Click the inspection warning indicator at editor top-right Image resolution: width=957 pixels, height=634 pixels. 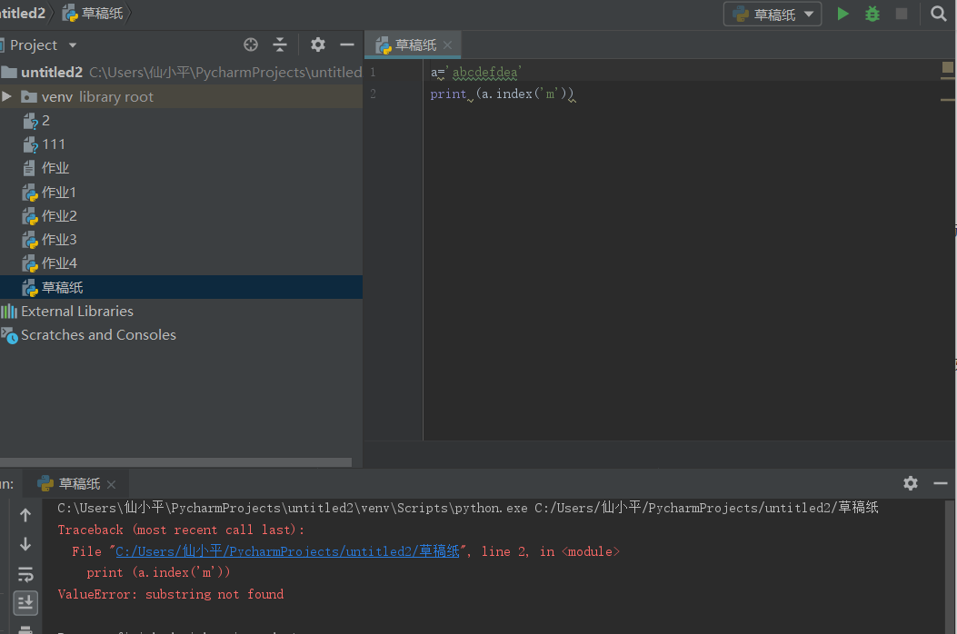[947, 67]
